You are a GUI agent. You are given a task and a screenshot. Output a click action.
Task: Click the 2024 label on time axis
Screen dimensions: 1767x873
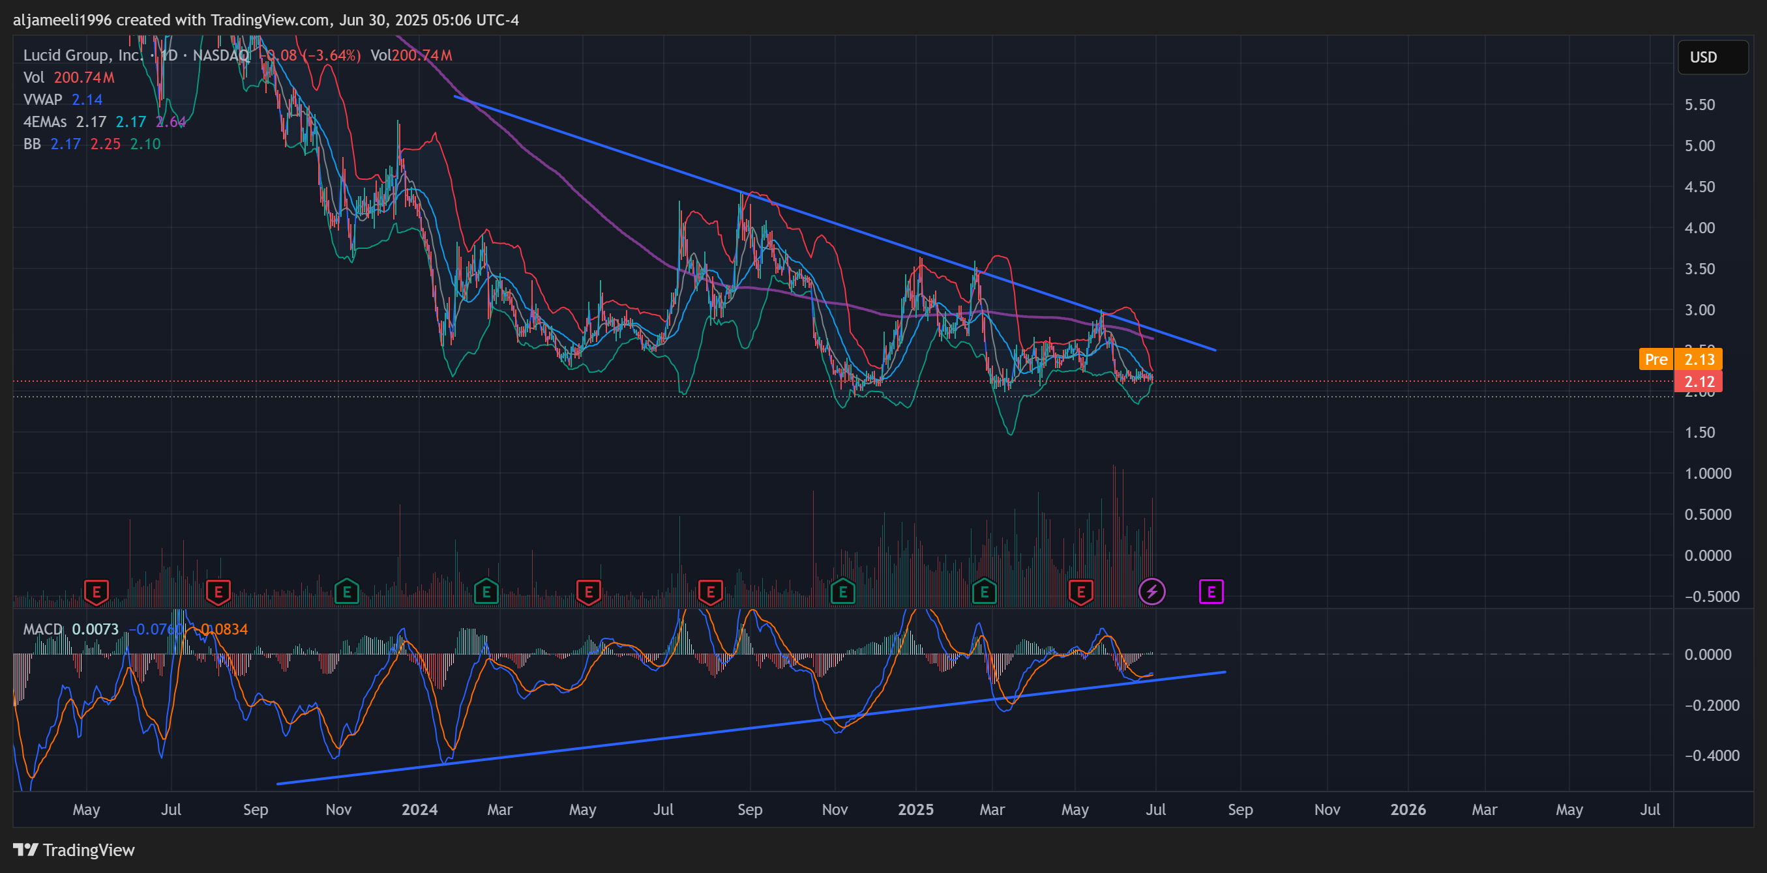tap(419, 810)
